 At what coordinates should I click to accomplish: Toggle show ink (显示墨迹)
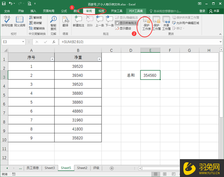coord(123,28)
